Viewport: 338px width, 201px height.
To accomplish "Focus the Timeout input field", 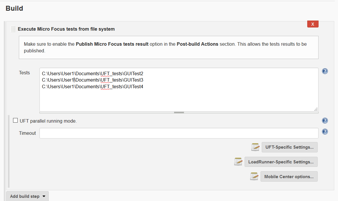I will (179, 133).
